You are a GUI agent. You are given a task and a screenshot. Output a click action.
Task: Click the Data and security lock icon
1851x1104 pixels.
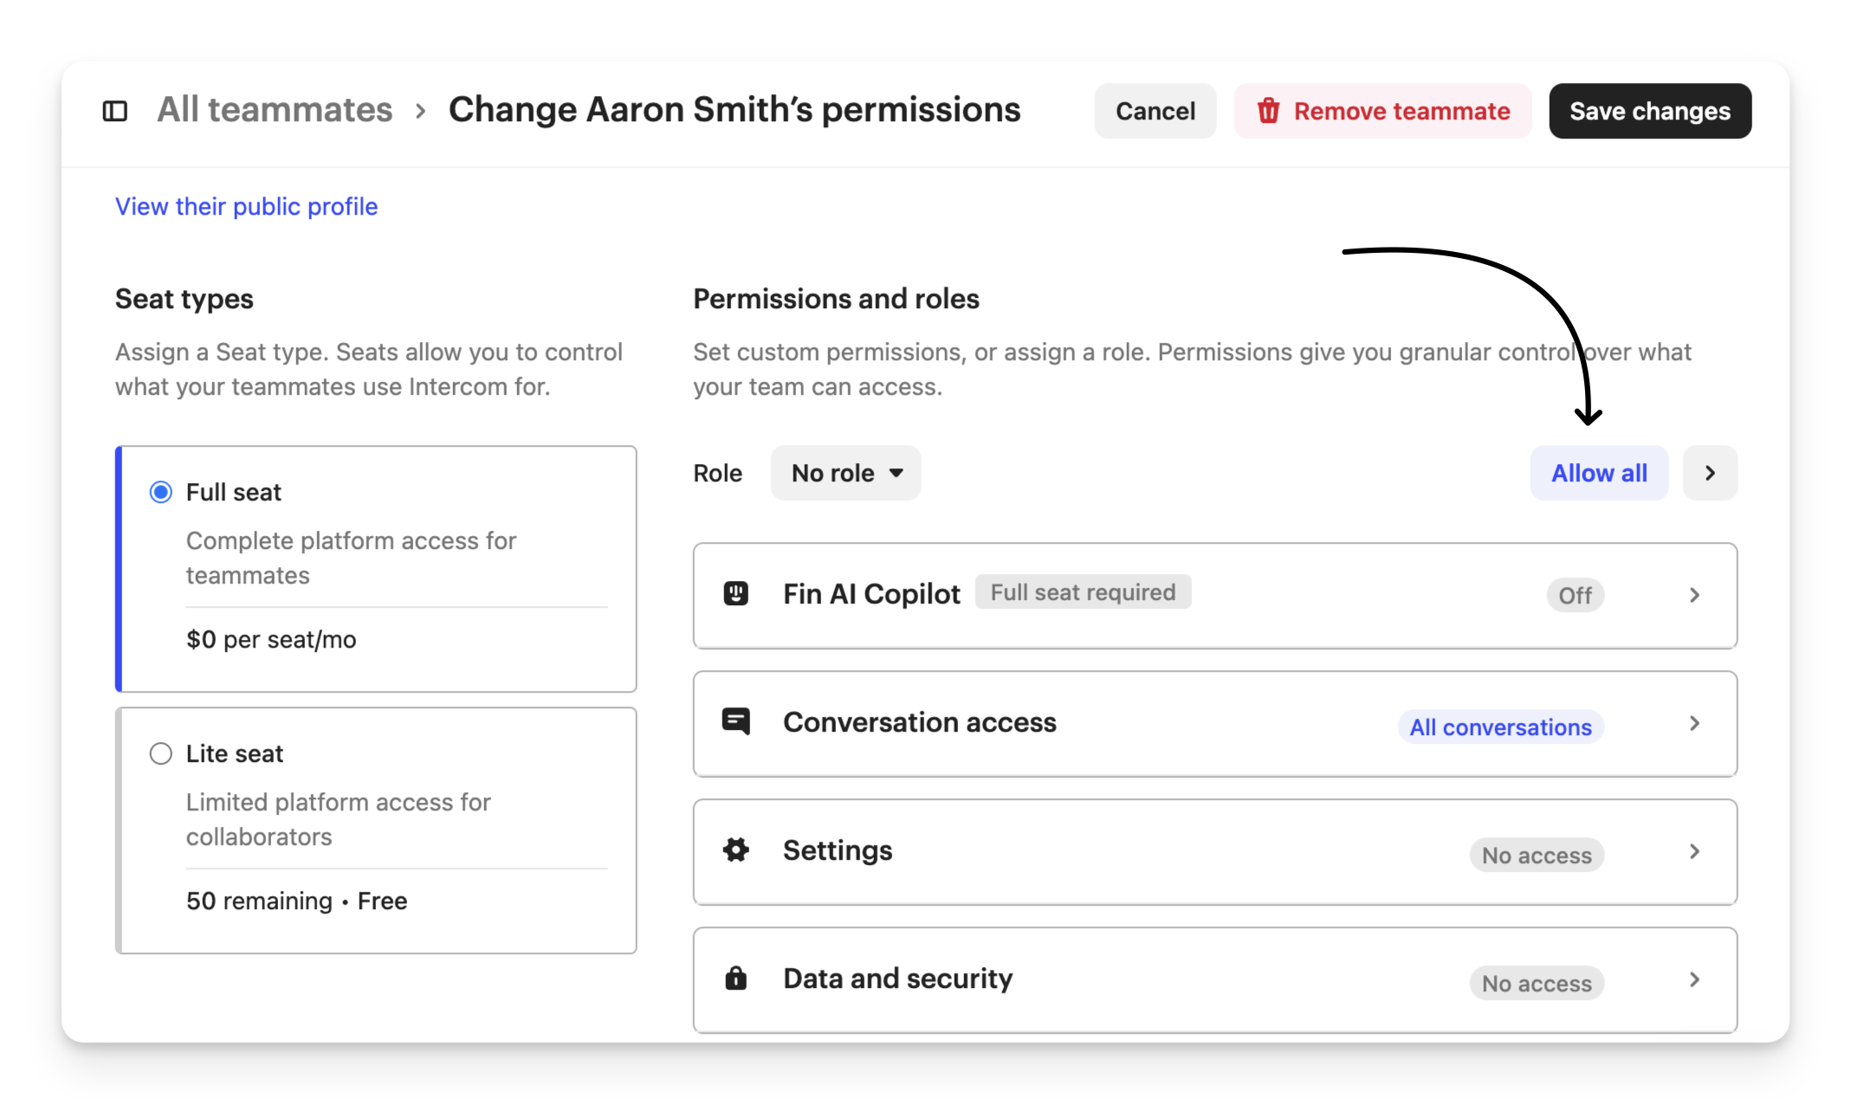pos(735,978)
